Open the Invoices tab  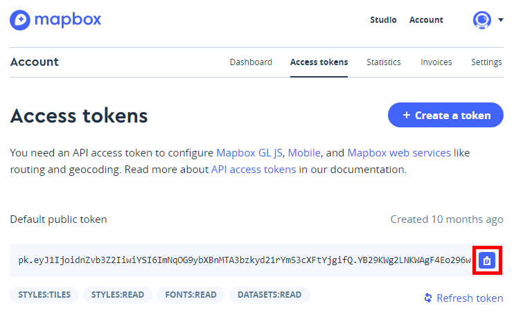436,62
